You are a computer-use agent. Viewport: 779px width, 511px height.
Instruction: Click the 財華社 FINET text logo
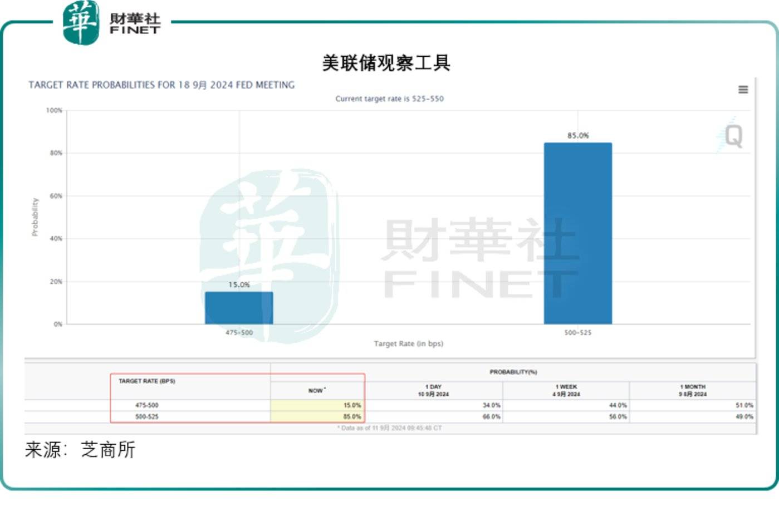click(x=135, y=24)
